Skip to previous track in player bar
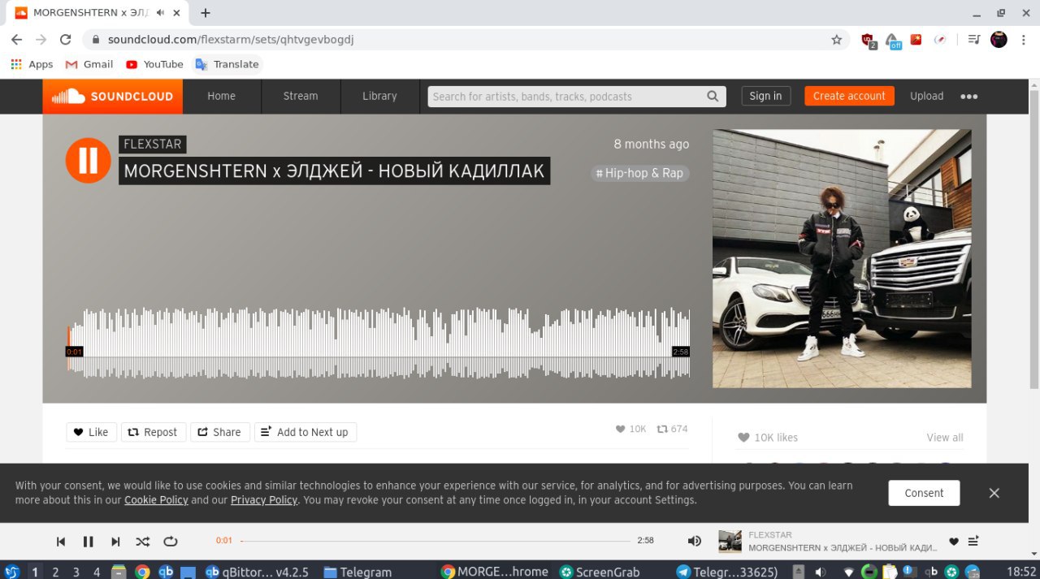Screen dimensions: 1040x579 pyautogui.click(x=61, y=542)
